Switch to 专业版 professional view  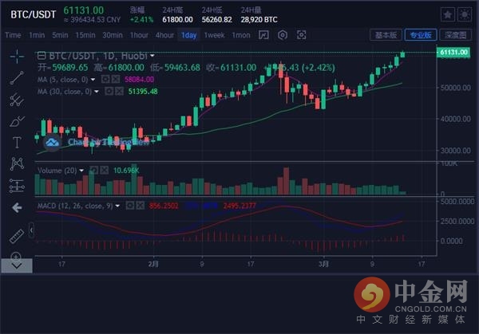point(421,35)
